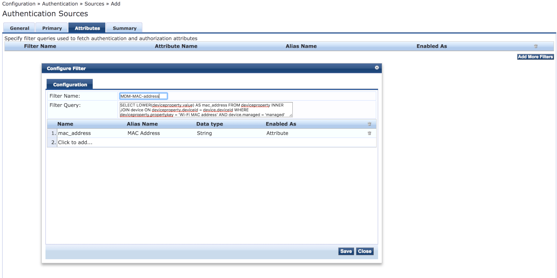This screenshot has width=557, height=278.
Task: Open the Sources breadcrumb link
Action: pos(94,3)
